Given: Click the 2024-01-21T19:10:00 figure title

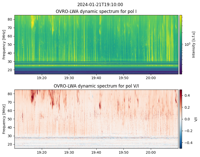Looking at the screenshot, I should click(100, 5).
